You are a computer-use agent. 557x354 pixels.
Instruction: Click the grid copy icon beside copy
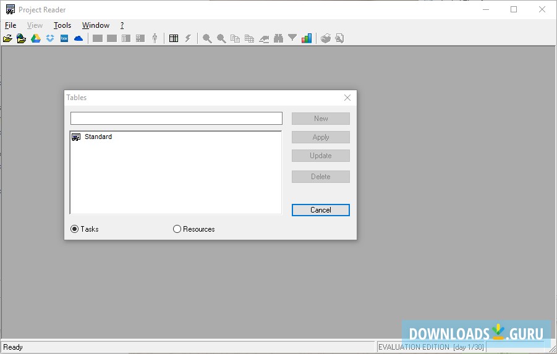(249, 38)
